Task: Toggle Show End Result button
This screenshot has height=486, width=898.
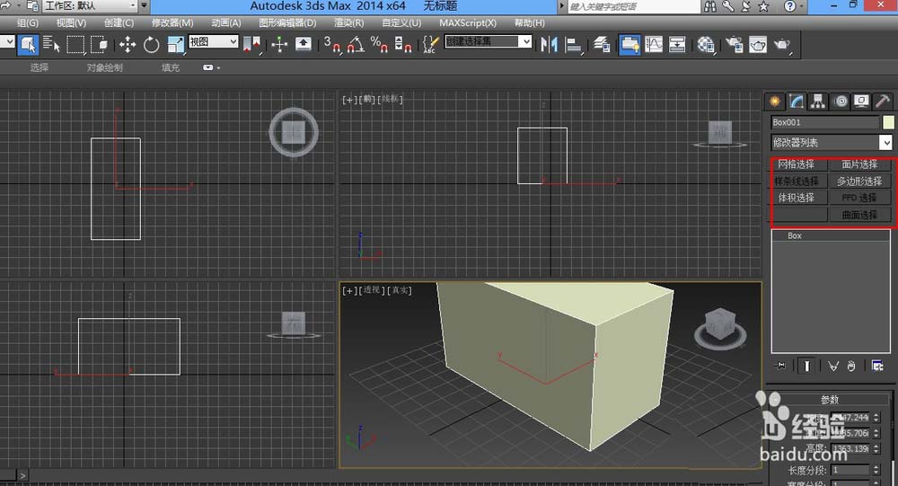Action: pos(806,366)
